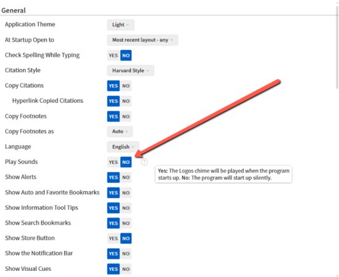Screen dimensions: 339x277
Task: Open the Language dropdown
Action: [123, 147]
